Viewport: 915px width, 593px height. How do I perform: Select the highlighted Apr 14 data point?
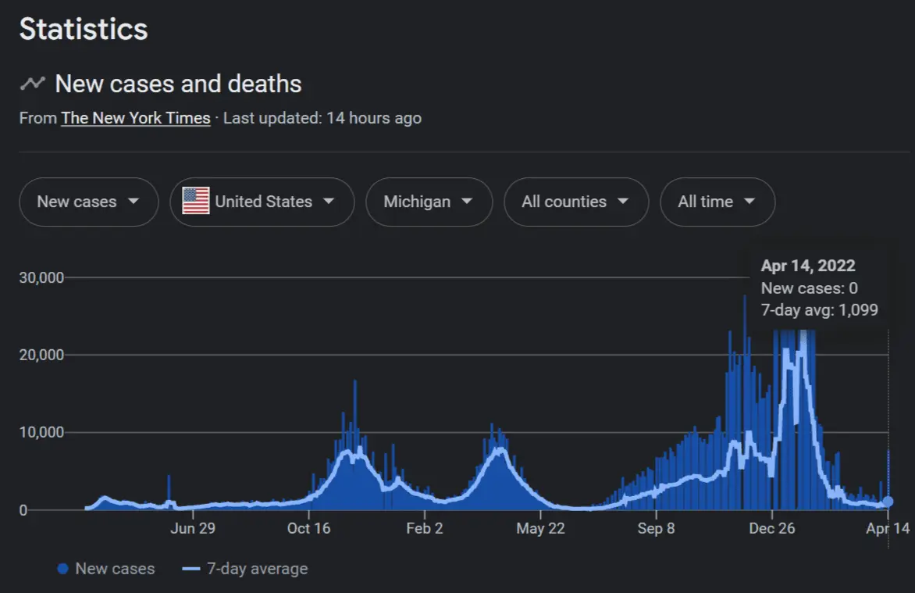[888, 502]
